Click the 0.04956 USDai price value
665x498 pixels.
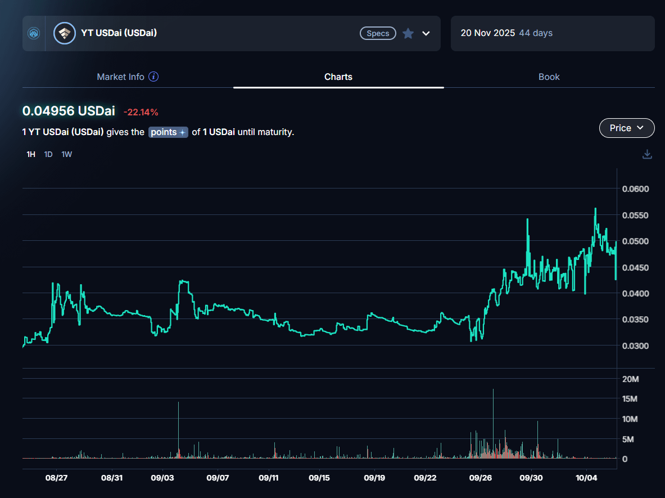(x=69, y=111)
